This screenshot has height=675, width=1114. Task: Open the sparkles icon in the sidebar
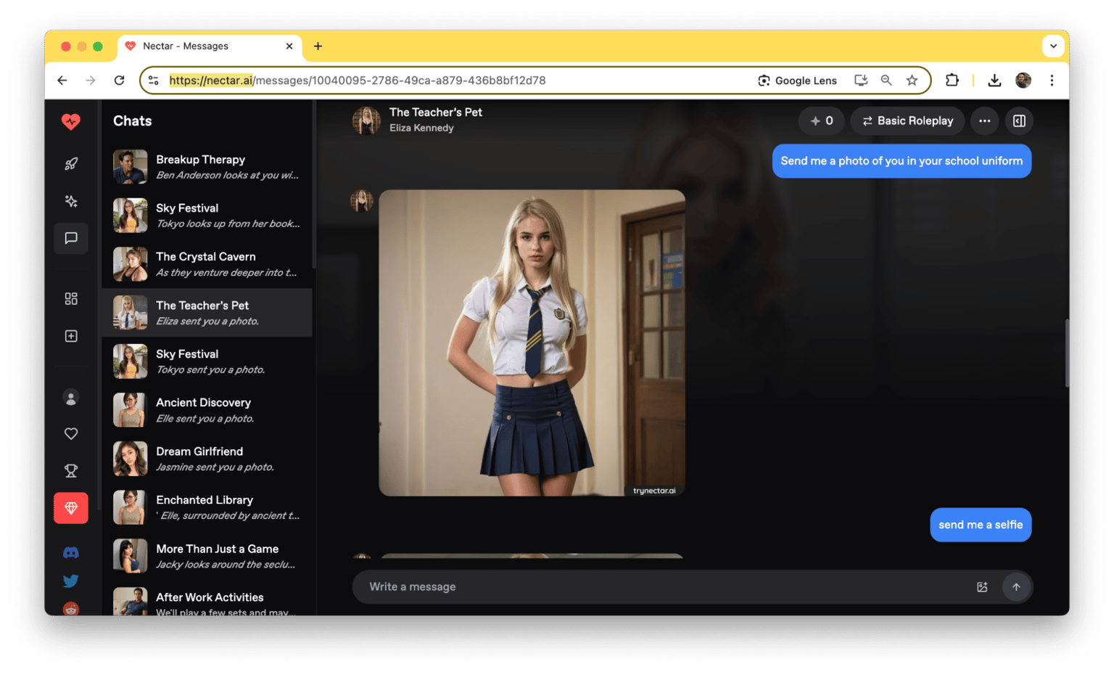(71, 201)
